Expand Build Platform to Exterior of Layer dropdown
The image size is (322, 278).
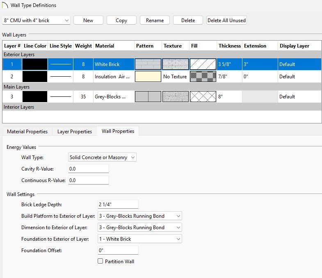click(139, 216)
